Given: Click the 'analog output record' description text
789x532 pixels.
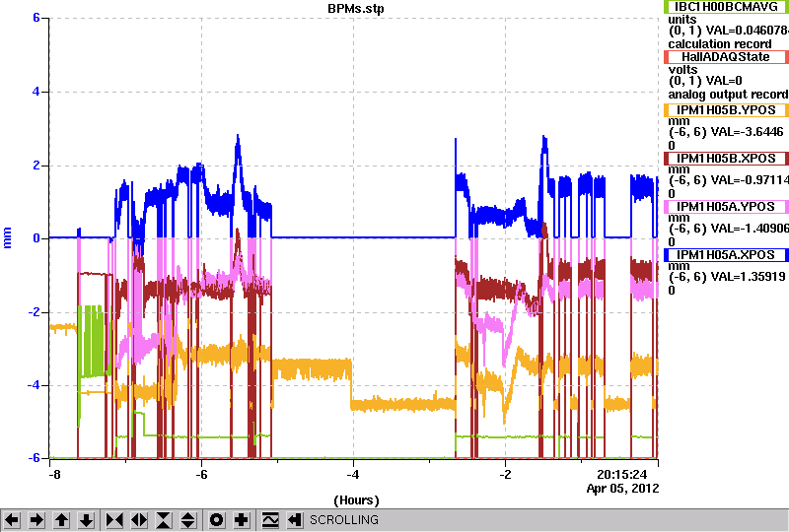Looking at the screenshot, I should pyautogui.click(x=728, y=95).
